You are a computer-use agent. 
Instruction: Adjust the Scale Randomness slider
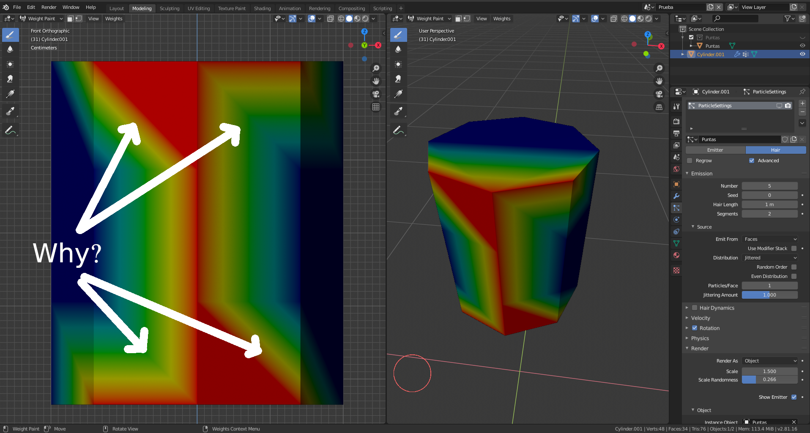770,379
